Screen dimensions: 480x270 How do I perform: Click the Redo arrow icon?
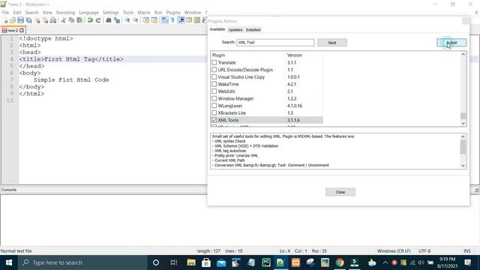coord(98,20)
